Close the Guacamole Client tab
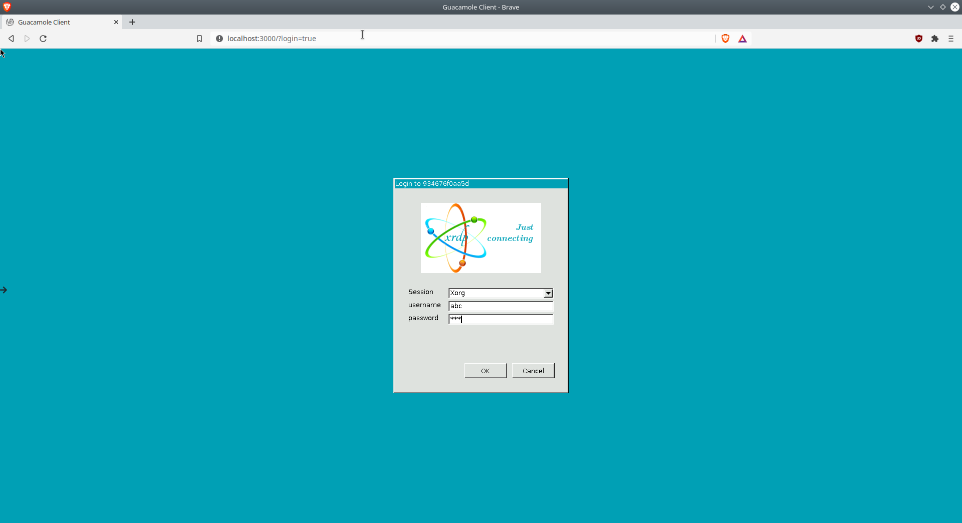This screenshot has width=962, height=523. coord(116,22)
